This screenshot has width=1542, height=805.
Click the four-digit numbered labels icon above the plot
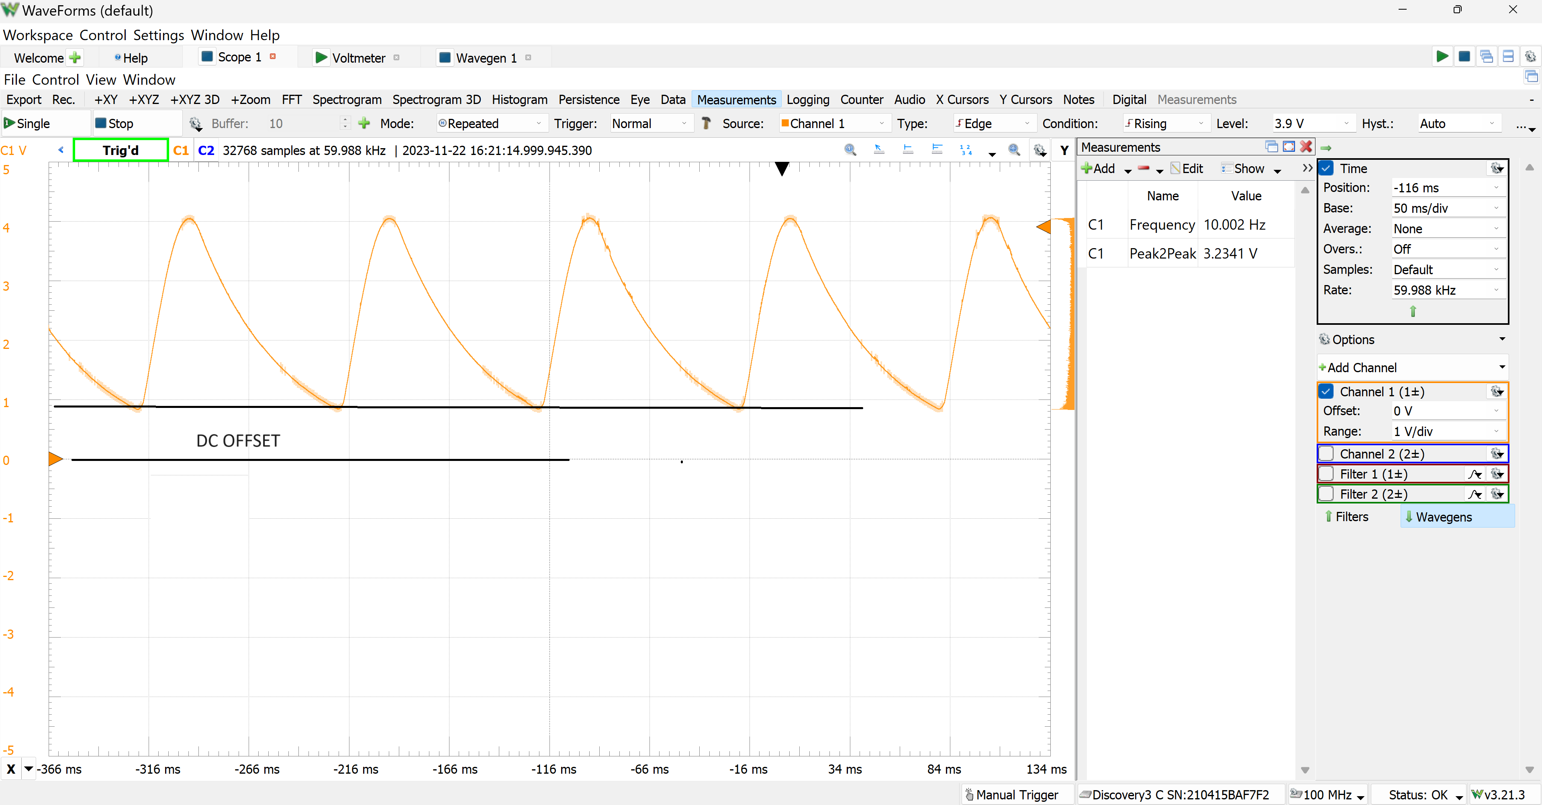pyautogui.click(x=966, y=150)
